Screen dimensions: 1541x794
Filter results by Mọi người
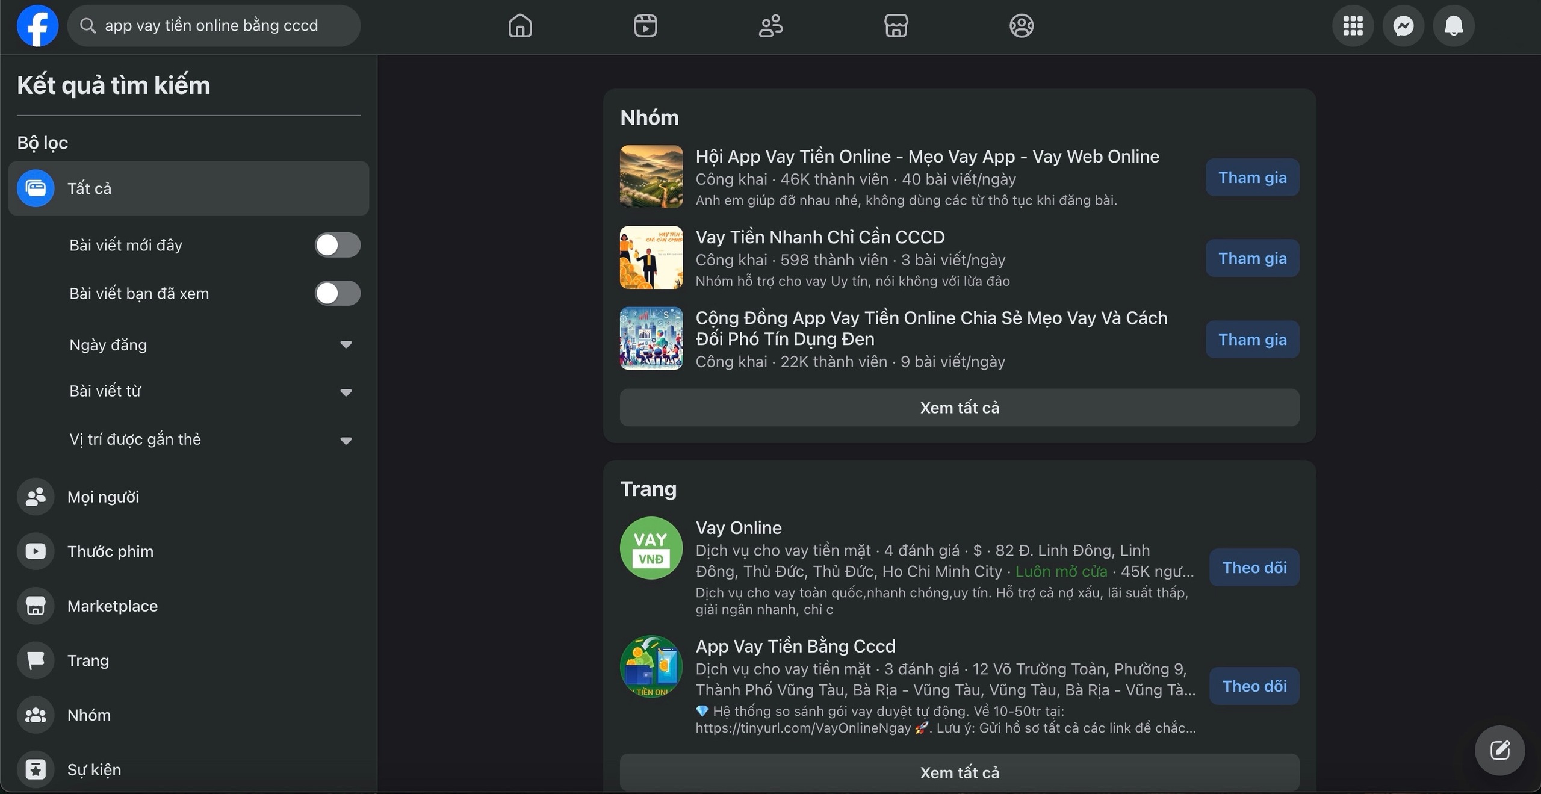tap(188, 497)
